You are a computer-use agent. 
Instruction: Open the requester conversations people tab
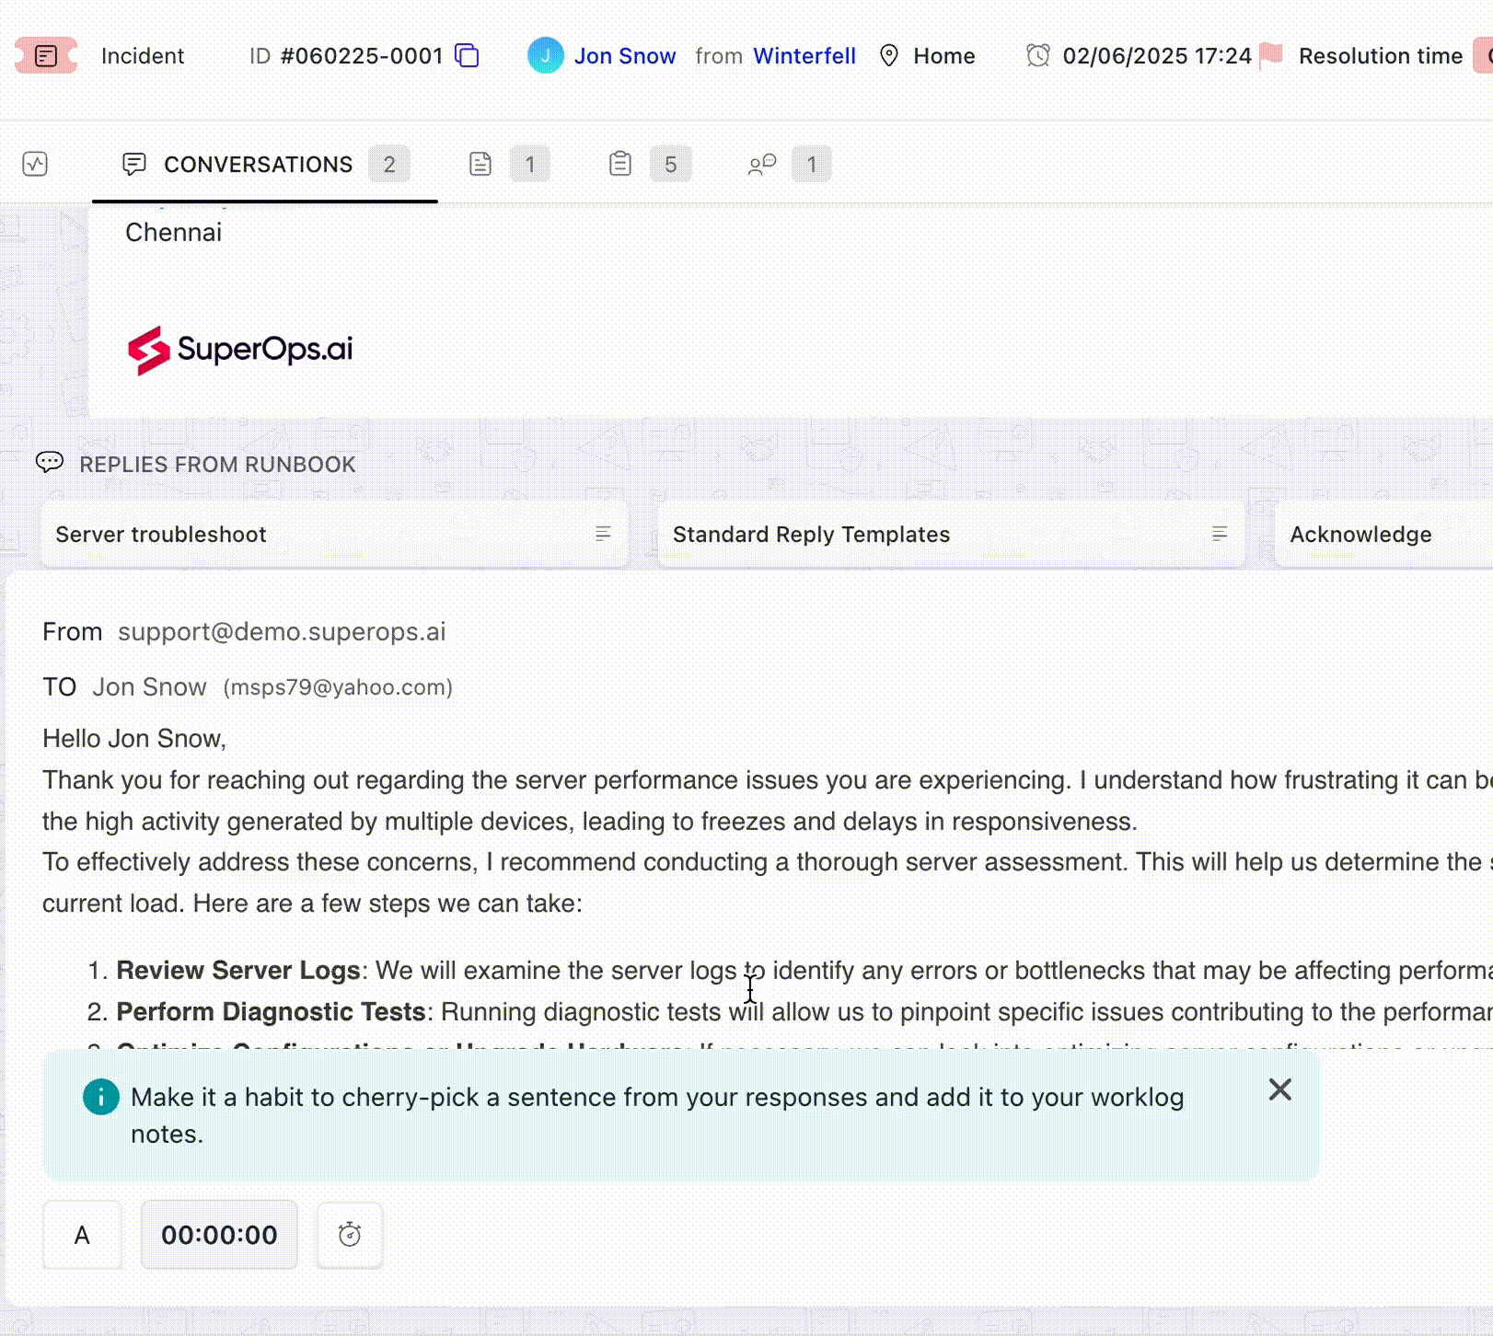pos(762,165)
